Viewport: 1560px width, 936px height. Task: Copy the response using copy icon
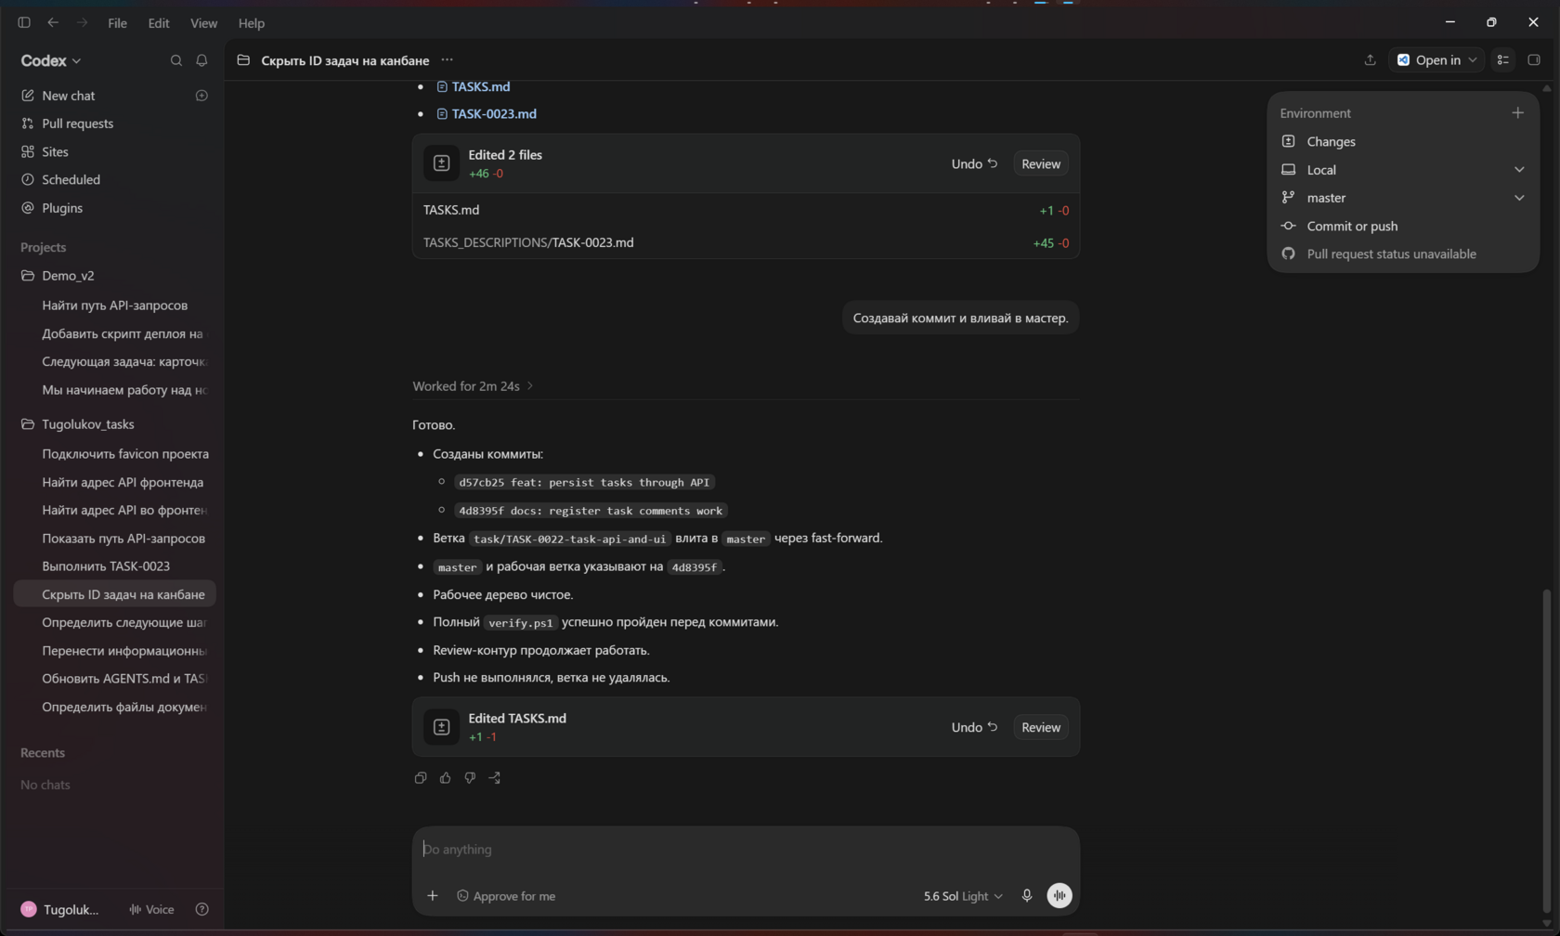pyautogui.click(x=421, y=778)
